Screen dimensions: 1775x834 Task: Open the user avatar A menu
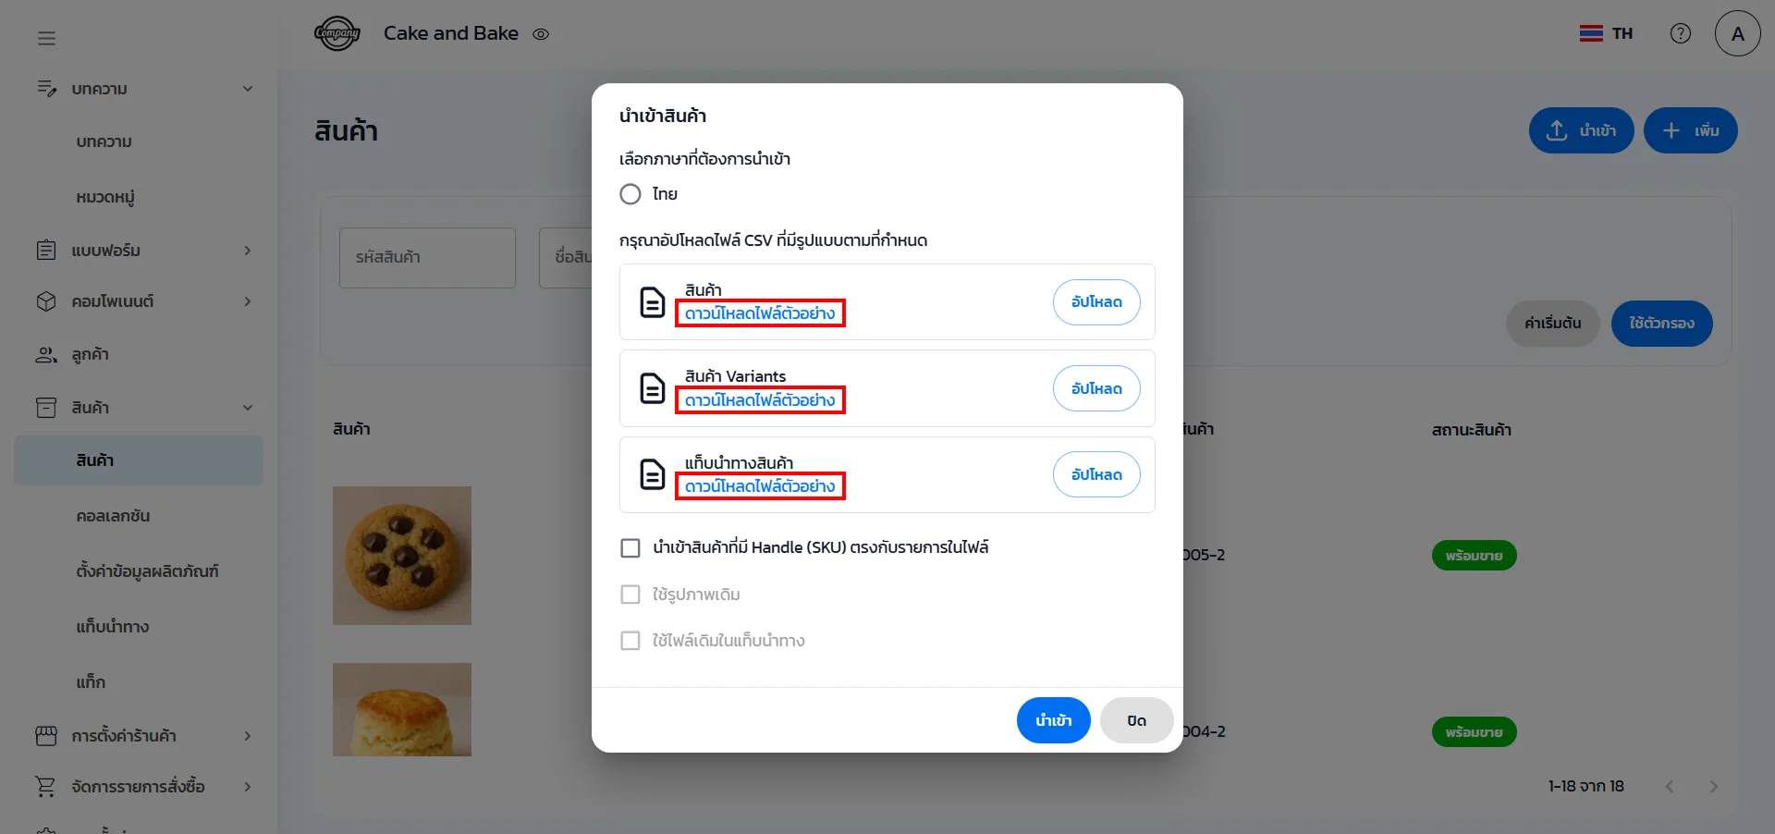tap(1737, 34)
